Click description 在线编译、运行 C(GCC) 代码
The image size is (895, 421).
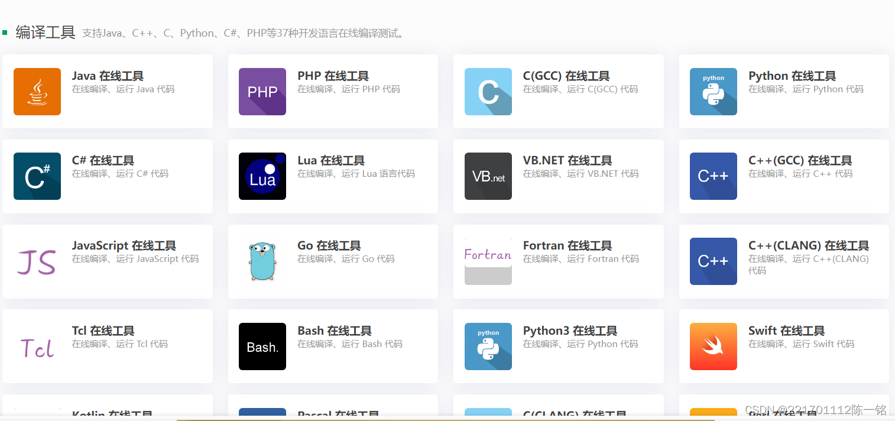point(581,89)
